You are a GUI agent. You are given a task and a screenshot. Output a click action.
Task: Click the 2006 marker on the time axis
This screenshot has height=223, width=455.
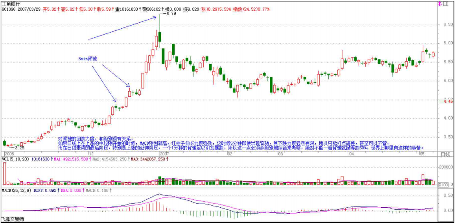coord(9,154)
